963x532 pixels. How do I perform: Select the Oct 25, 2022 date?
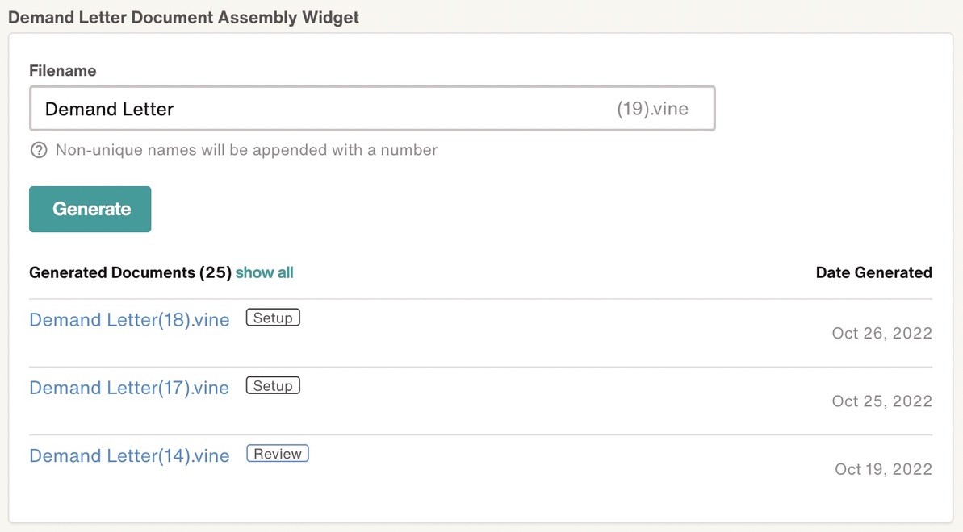point(882,401)
